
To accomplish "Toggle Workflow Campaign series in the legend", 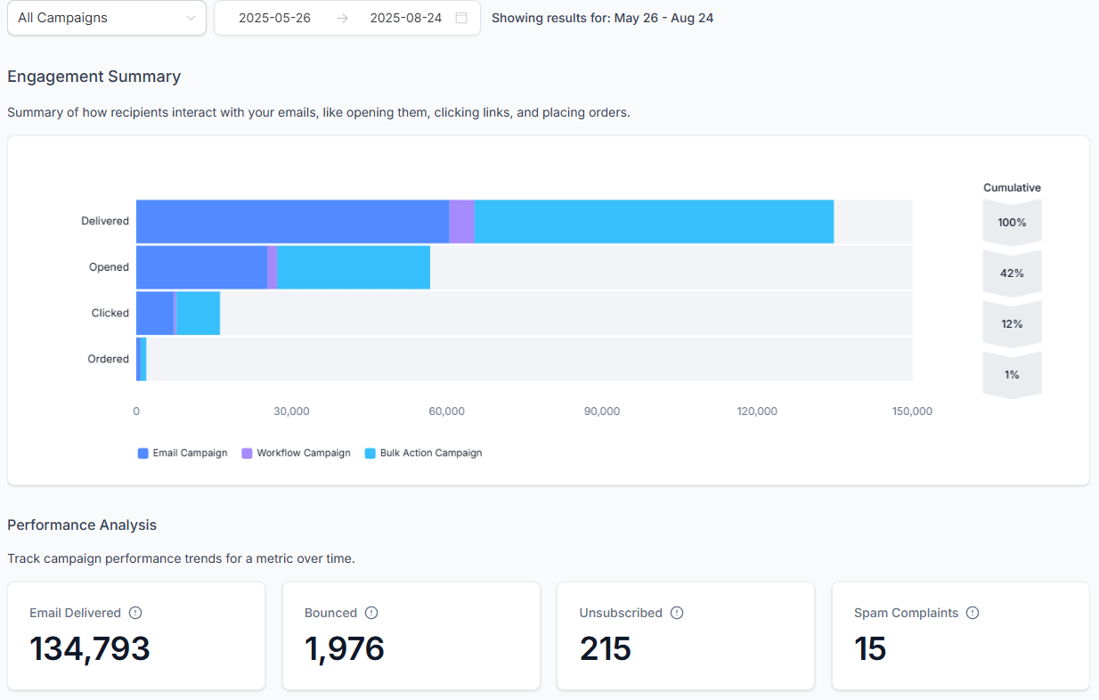I will pos(296,453).
